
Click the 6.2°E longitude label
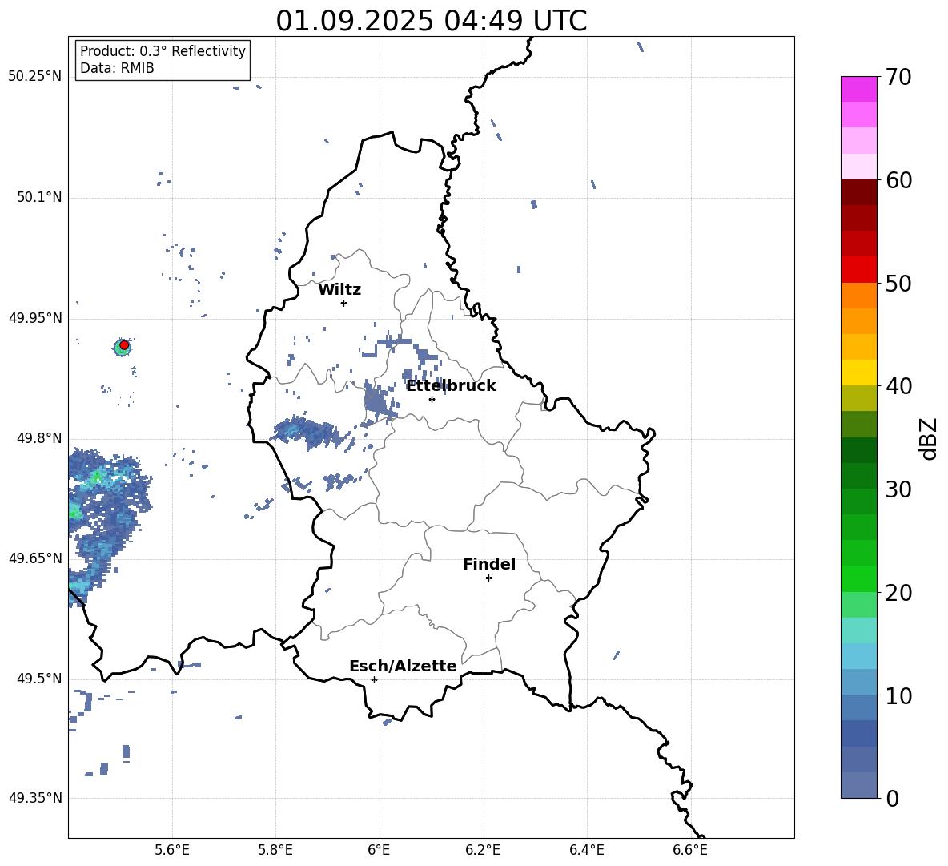tap(483, 850)
